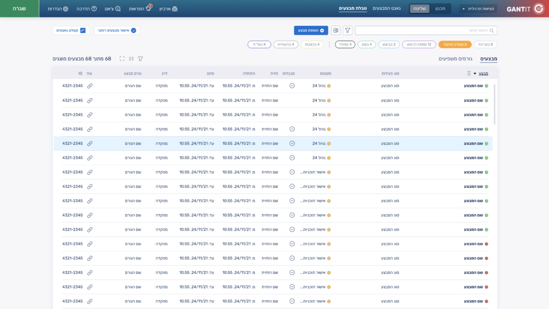Open הדרכה help icon
The height and width of the screenshot is (309, 549).
tap(94, 9)
